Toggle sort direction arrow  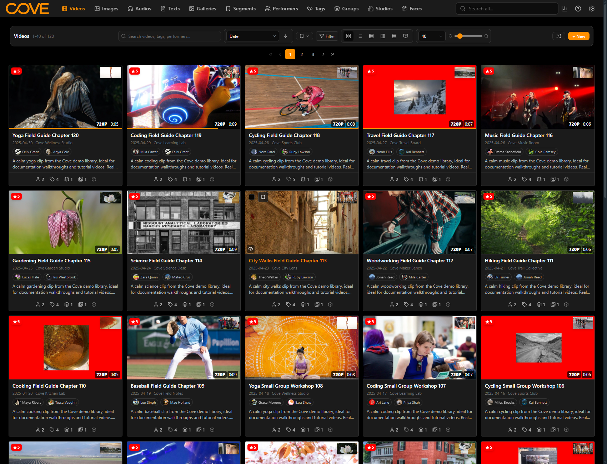pos(286,36)
